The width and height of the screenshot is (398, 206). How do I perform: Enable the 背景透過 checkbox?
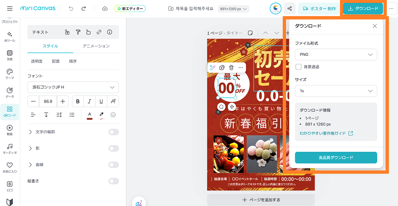[298, 67]
